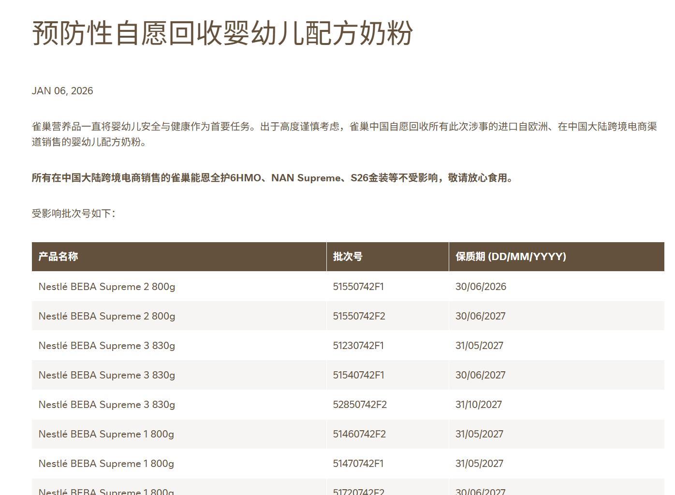Click batch number 51720742F2
Viewport: 675px width, 495px height.
(359, 491)
